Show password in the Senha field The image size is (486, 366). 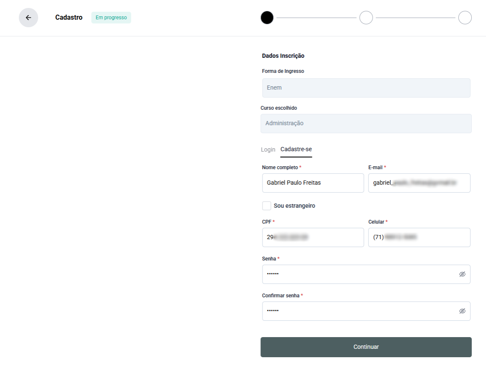tap(462, 274)
